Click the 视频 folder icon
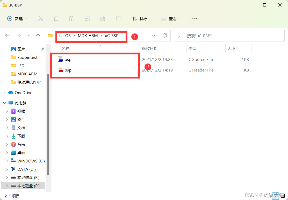This screenshot has width=288, height=200. click(x=13, y=111)
